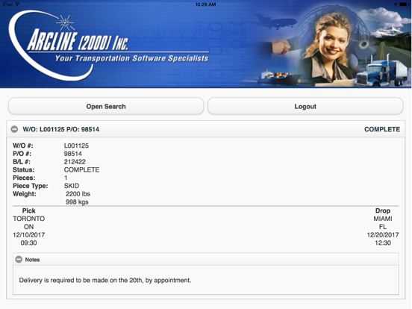Screen dimensions: 412x309
Task: Click the weight value 2200 lbs
Action: (78, 194)
